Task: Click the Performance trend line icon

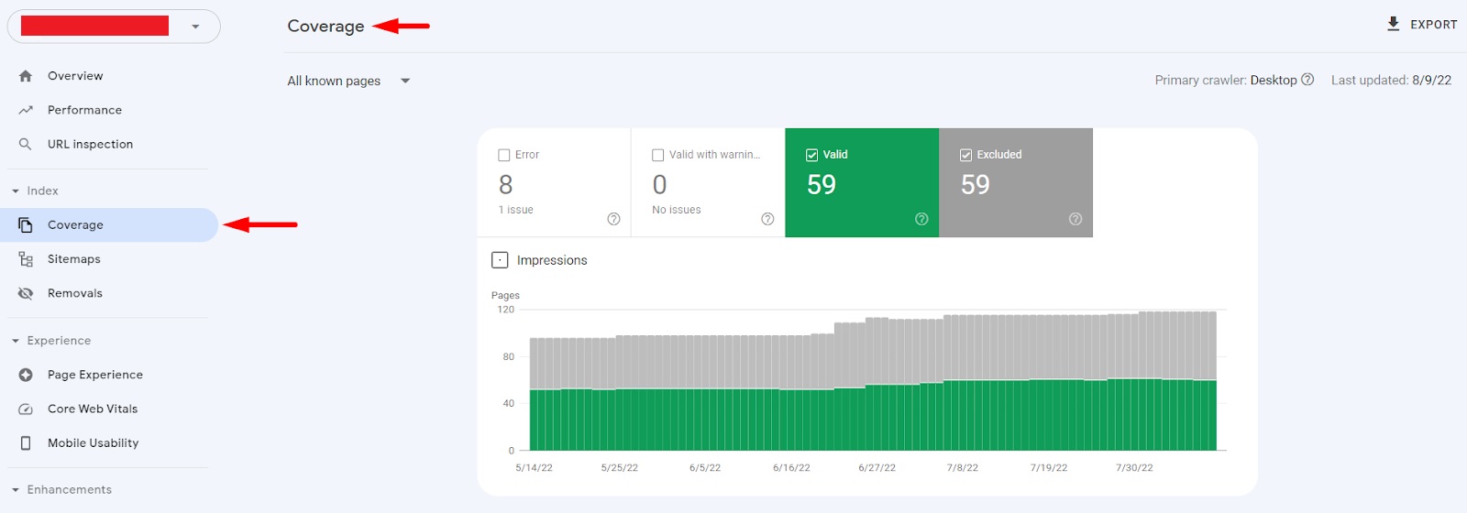Action: point(26,110)
